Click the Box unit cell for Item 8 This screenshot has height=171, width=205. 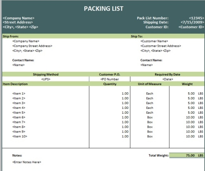pyautogui.click(x=150, y=127)
